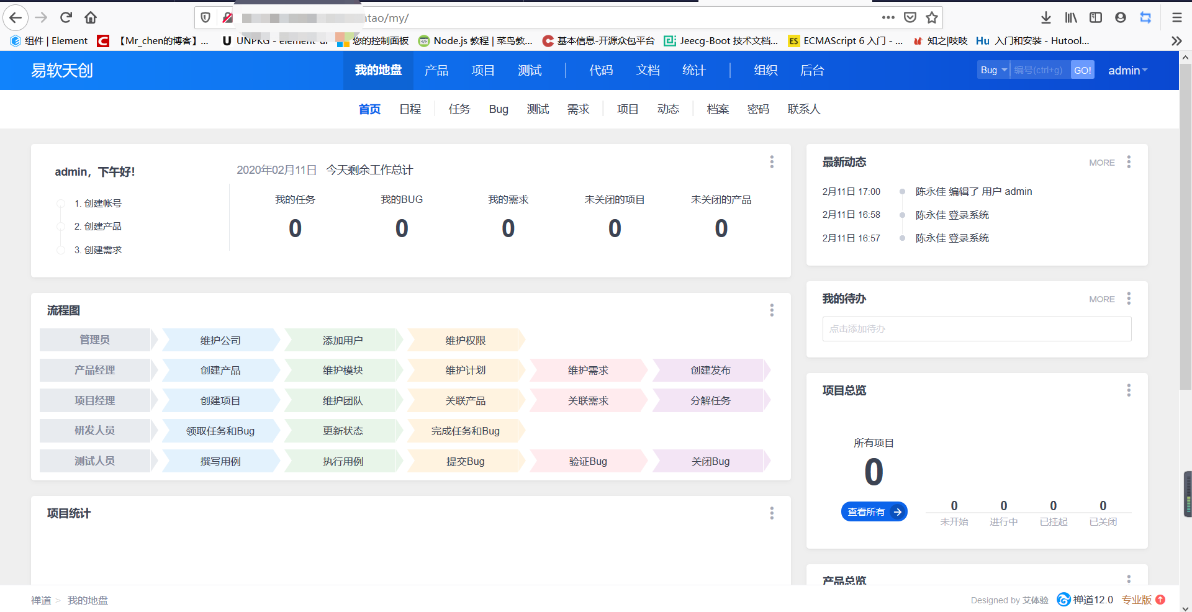Switch to 档案 sub tab
1192x612 pixels.
tap(718, 109)
